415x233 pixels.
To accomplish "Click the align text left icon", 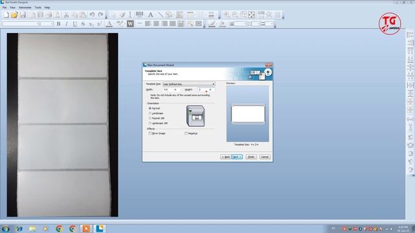I will click(x=148, y=24).
